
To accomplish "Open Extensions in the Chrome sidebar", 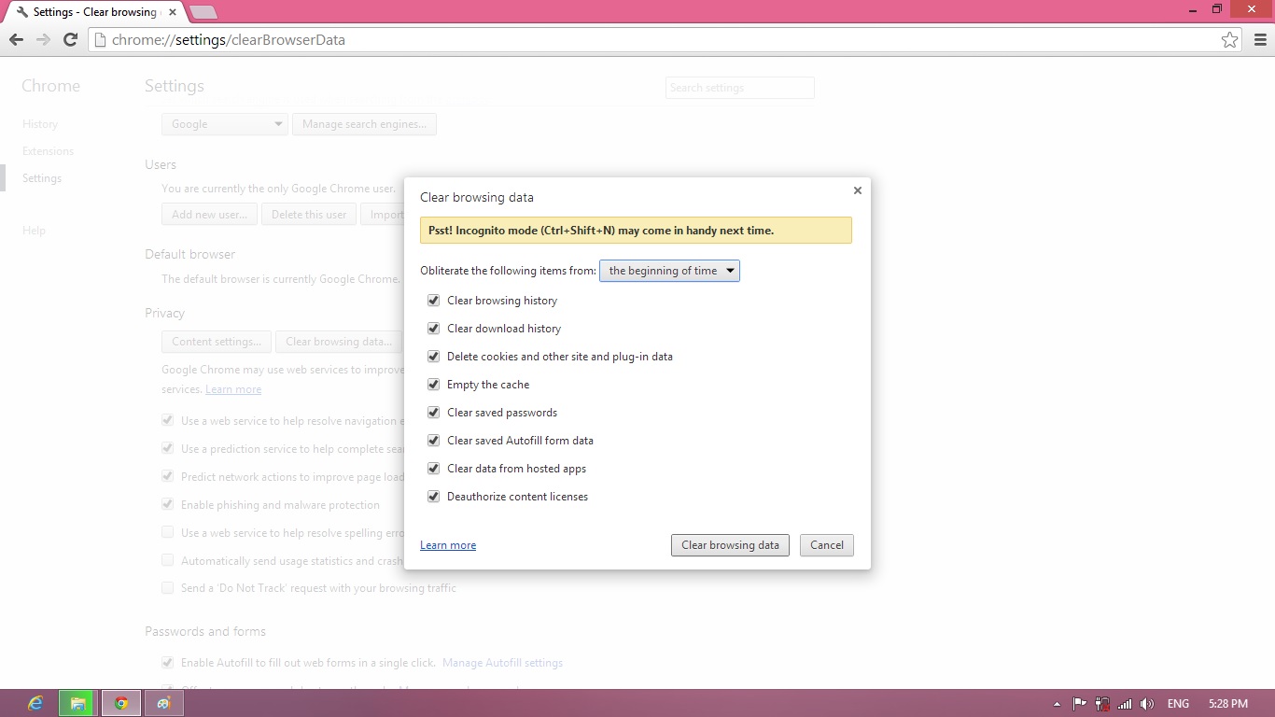I will point(48,151).
